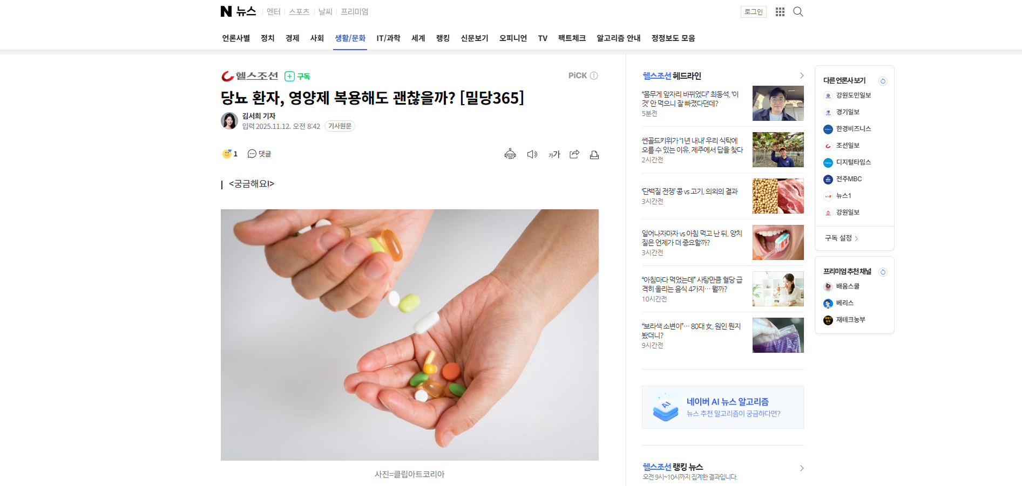This screenshot has width=1022, height=486.
Task: Refresh the 프리미엄 추천 채널 list
Action: click(883, 272)
